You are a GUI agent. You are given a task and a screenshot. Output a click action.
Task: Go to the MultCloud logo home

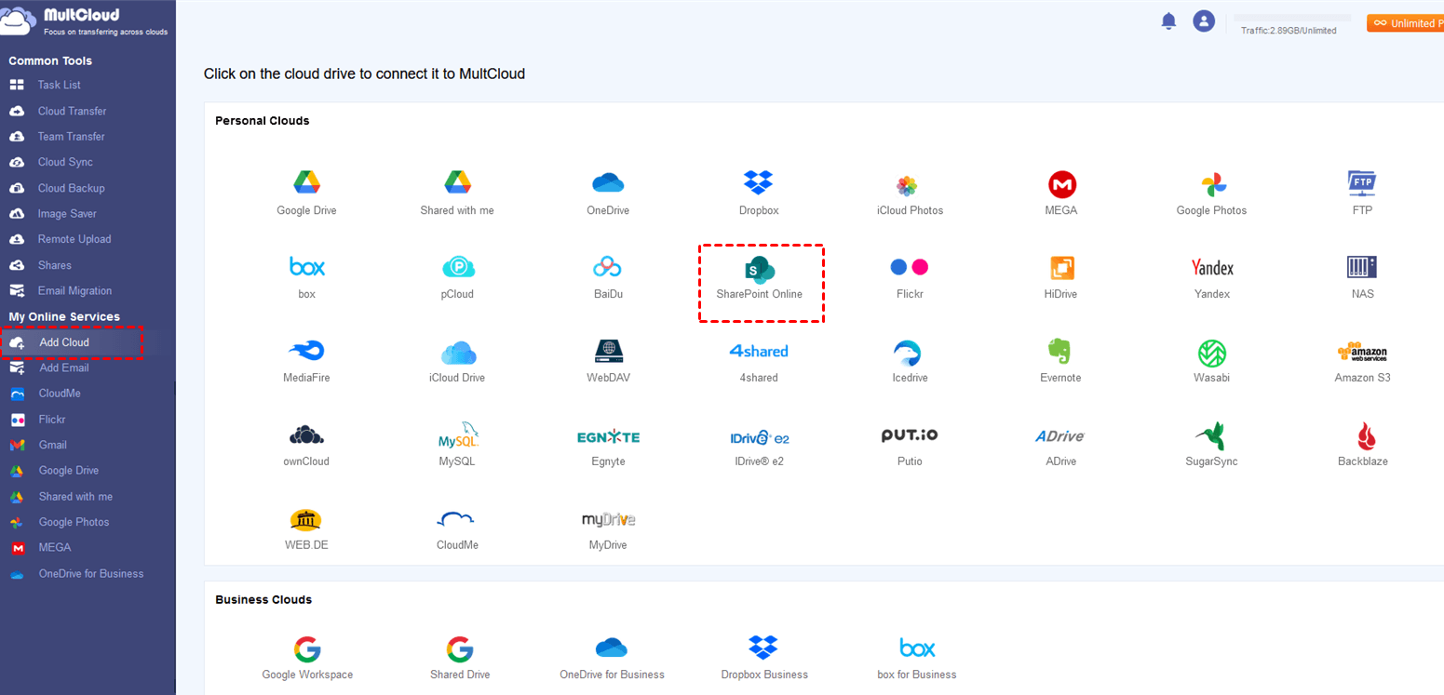[83, 21]
